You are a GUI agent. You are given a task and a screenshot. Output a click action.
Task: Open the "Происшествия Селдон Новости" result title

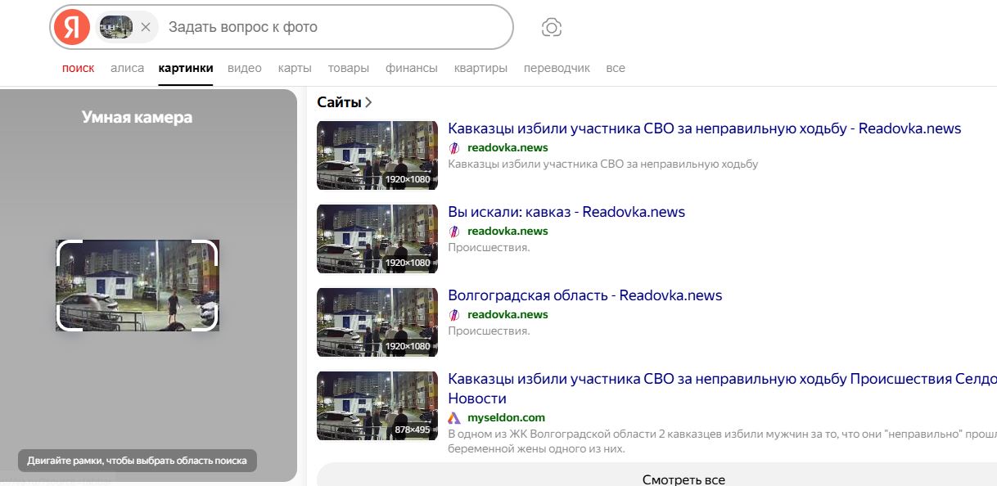(x=722, y=389)
